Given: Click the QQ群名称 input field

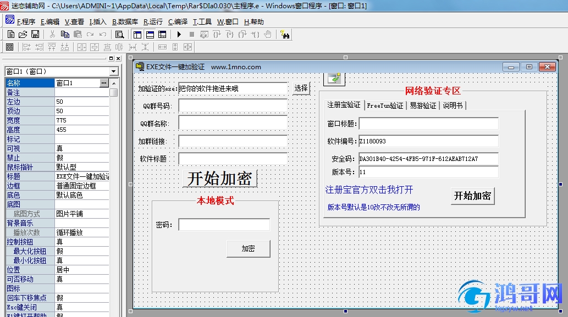Looking at the screenshot, I should 233,123.
